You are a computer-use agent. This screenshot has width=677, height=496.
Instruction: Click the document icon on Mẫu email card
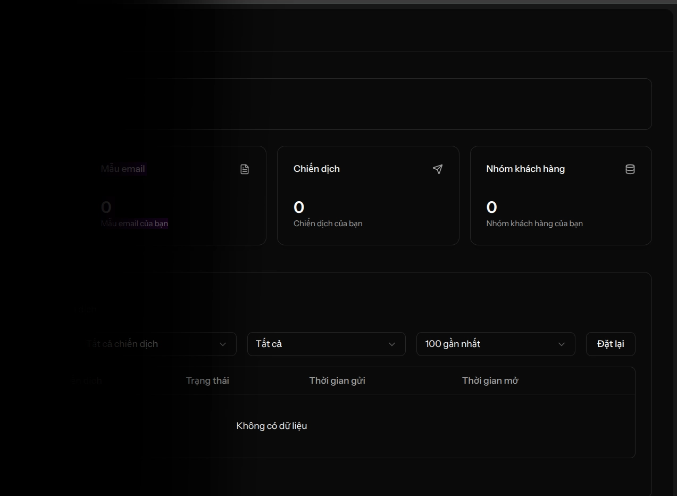(x=245, y=169)
